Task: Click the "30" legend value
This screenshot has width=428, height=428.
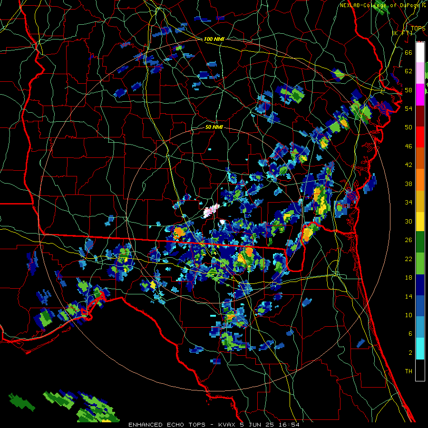Action: (x=409, y=221)
